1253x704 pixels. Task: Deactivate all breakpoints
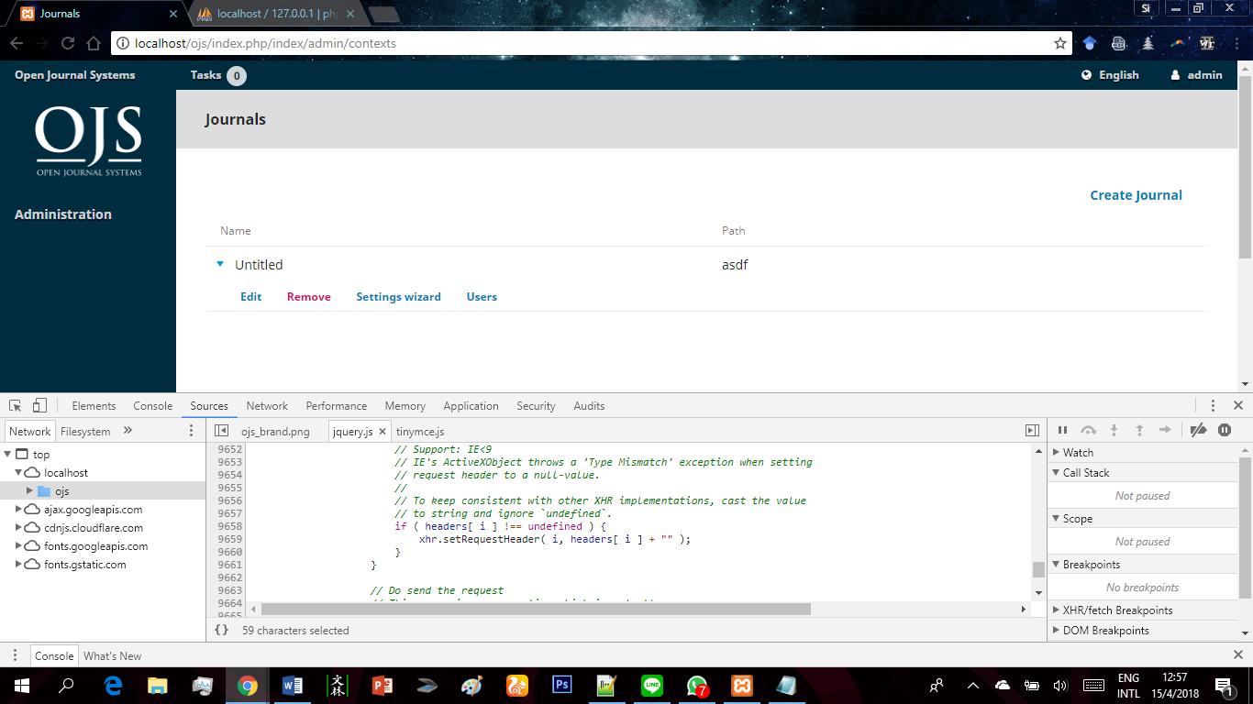click(x=1198, y=430)
